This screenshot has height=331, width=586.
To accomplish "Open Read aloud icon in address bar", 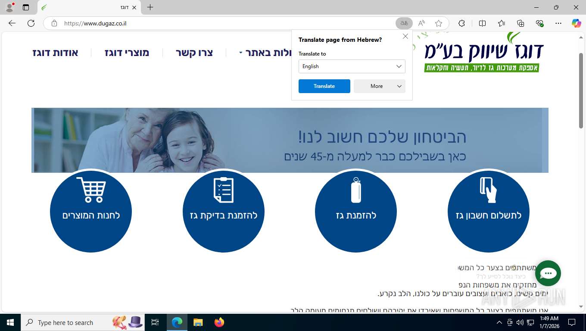I will tap(421, 23).
